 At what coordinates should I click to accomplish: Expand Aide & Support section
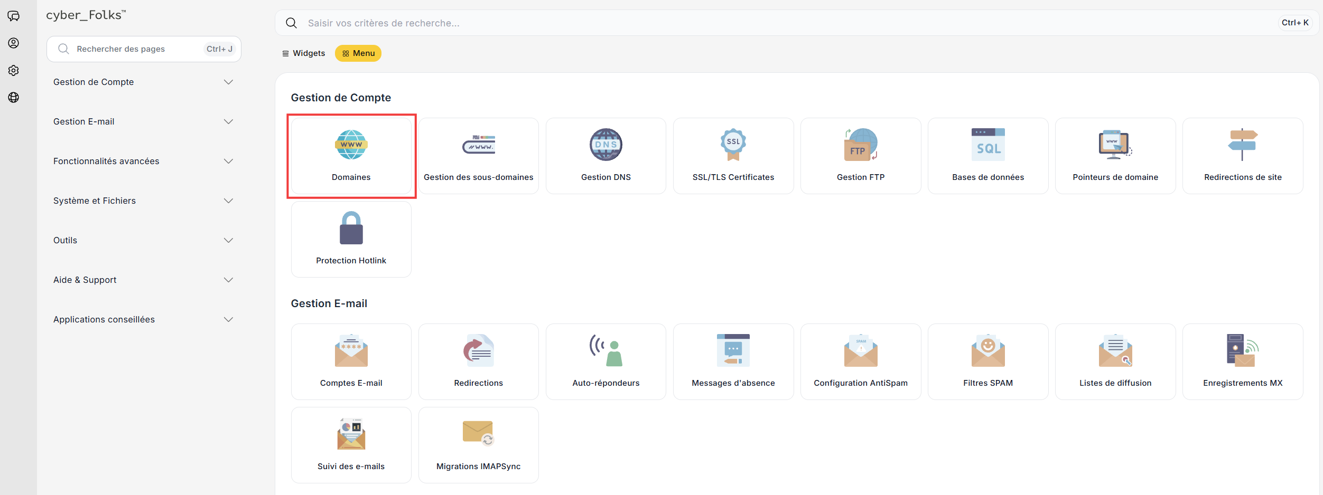pyautogui.click(x=144, y=280)
